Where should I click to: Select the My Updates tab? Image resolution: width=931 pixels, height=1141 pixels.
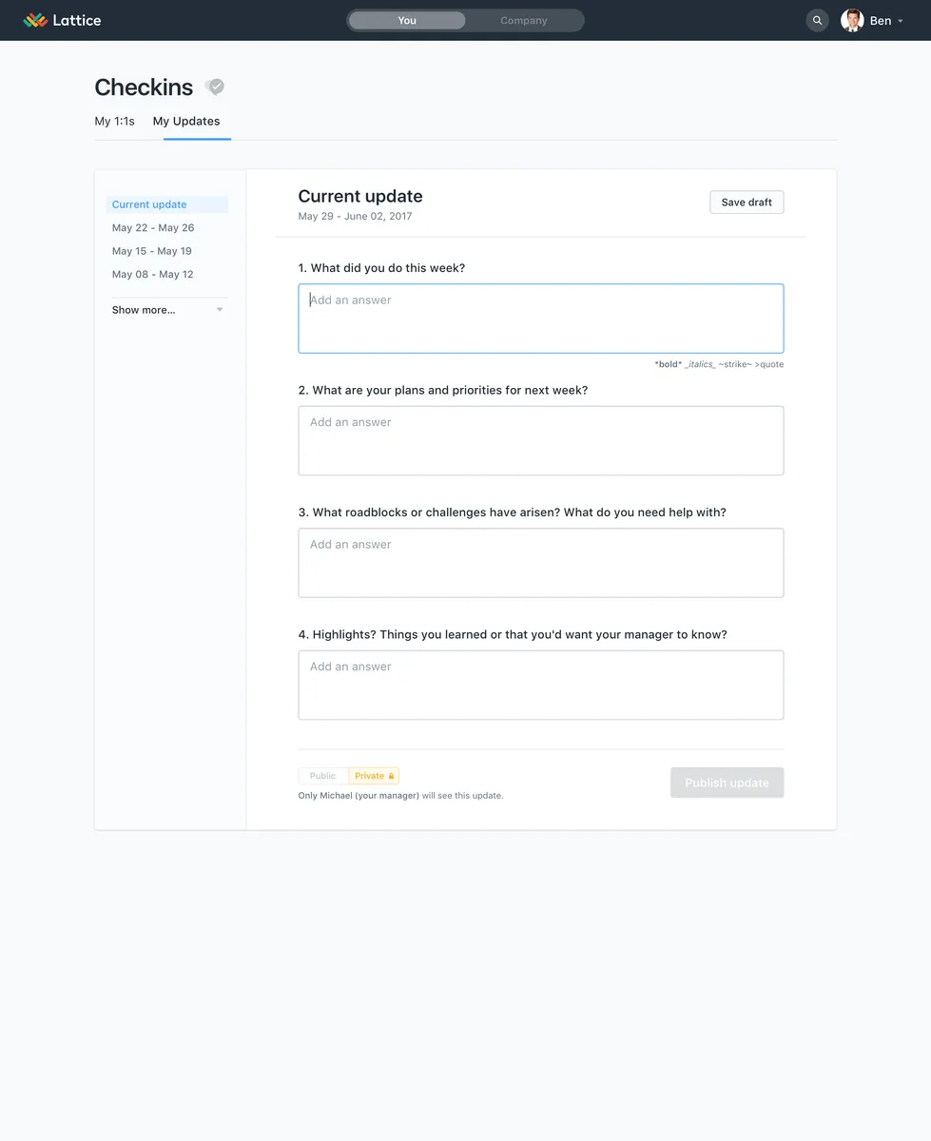(186, 121)
